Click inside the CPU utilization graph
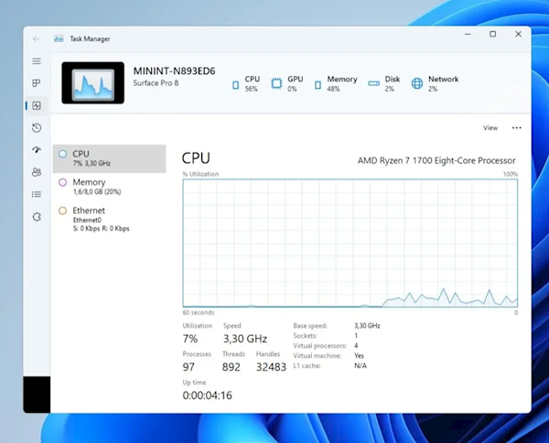This screenshot has width=549, height=443. tap(350, 243)
